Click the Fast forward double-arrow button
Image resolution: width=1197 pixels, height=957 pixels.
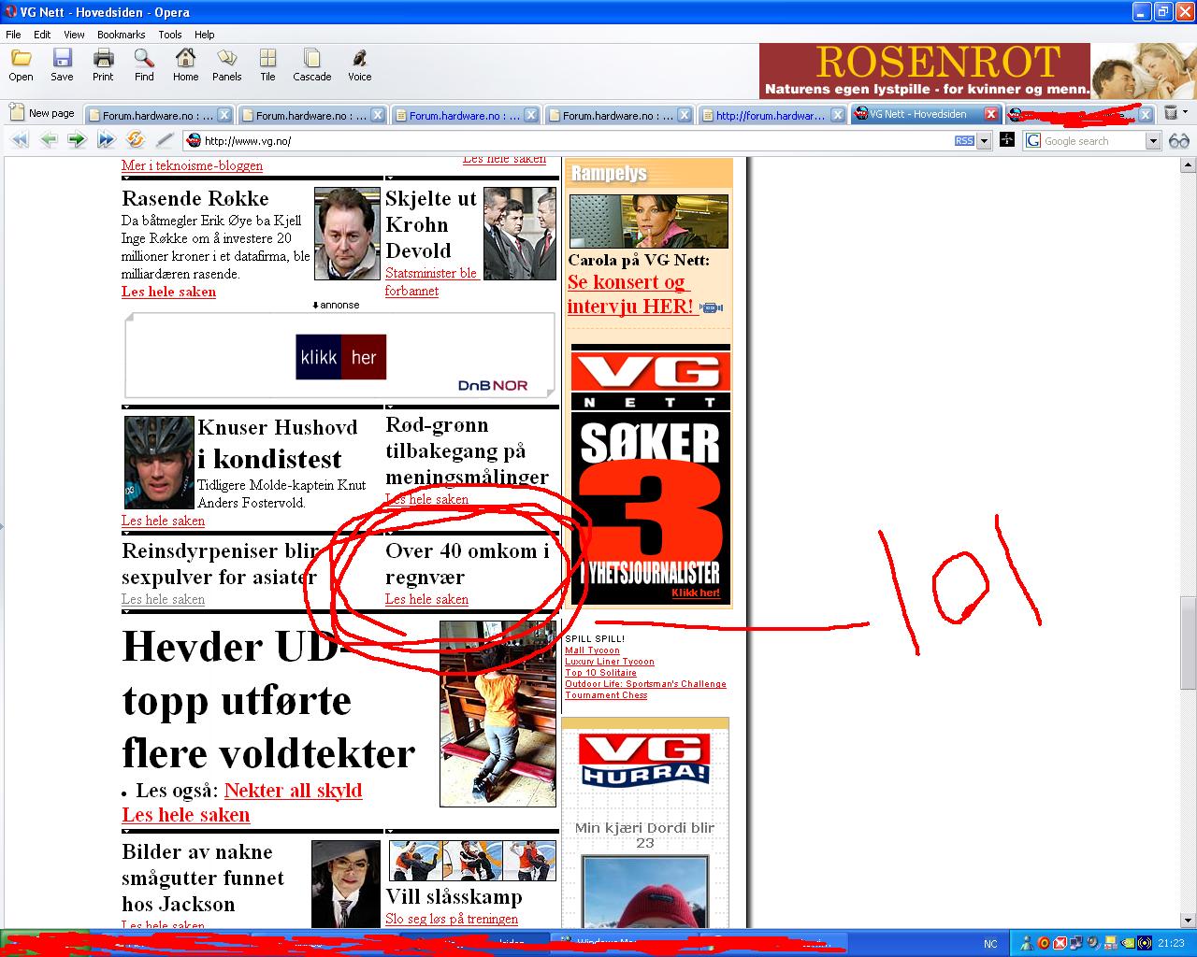click(x=106, y=140)
